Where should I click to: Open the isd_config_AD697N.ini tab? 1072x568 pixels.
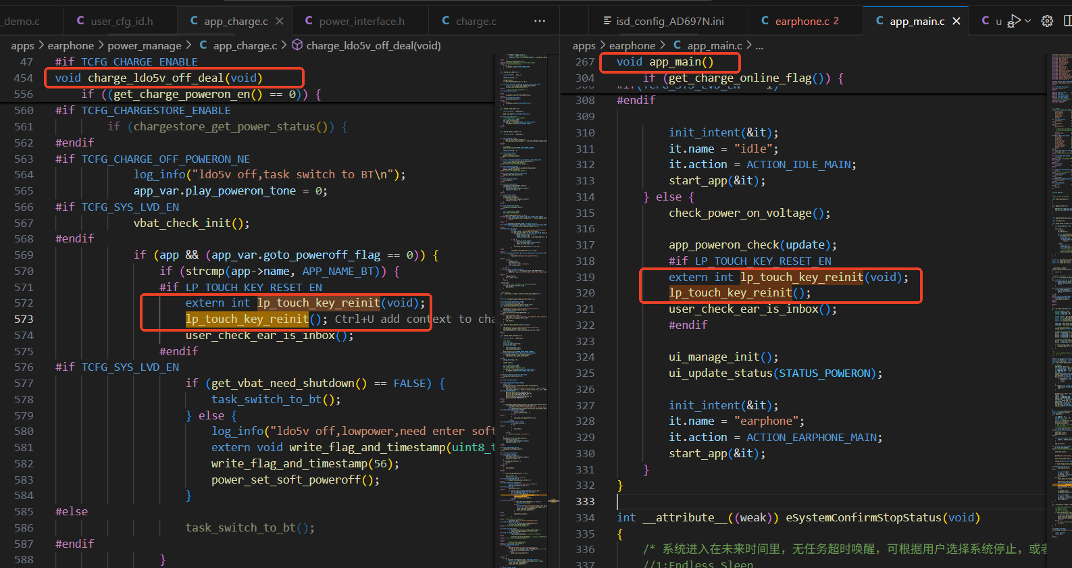[x=669, y=21]
